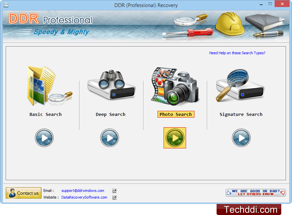Click the Deep Search binoculars drive icon
The image size is (292, 215).
tap(111, 85)
